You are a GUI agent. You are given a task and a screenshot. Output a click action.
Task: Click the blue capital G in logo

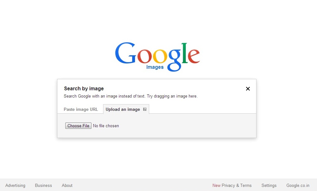126,53
